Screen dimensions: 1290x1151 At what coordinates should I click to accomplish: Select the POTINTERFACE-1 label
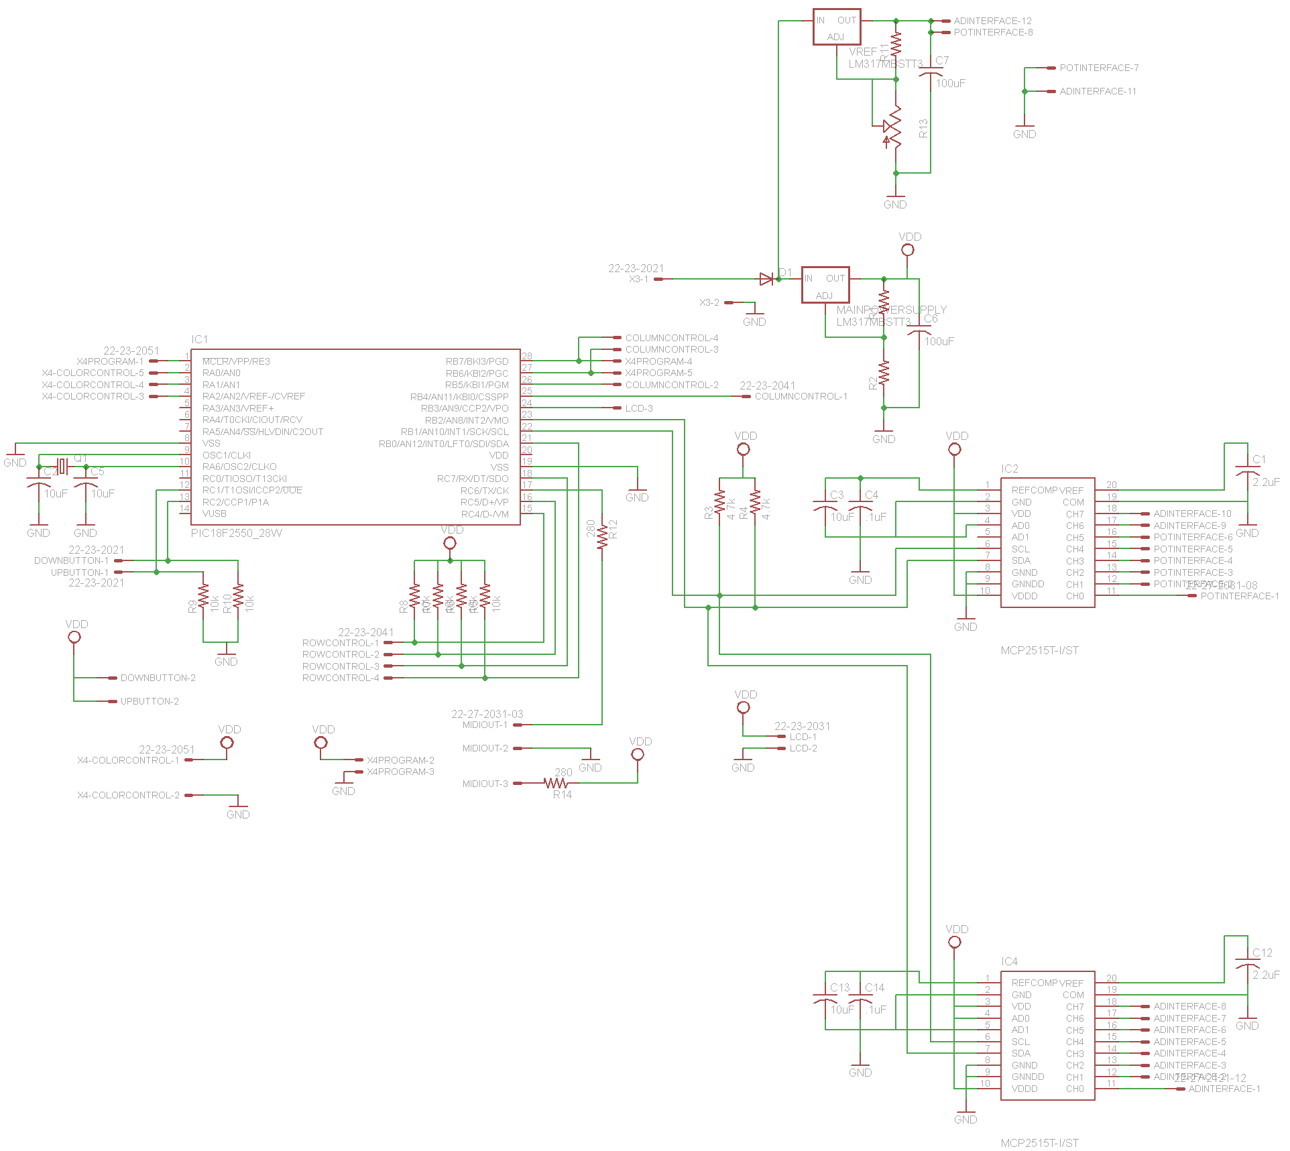(x=1240, y=596)
